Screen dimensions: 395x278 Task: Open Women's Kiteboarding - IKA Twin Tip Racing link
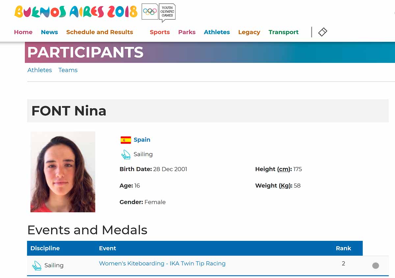pyautogui.click(x=162, y=264)
